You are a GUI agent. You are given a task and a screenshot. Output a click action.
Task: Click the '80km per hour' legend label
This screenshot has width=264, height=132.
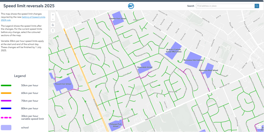(30, 108)
